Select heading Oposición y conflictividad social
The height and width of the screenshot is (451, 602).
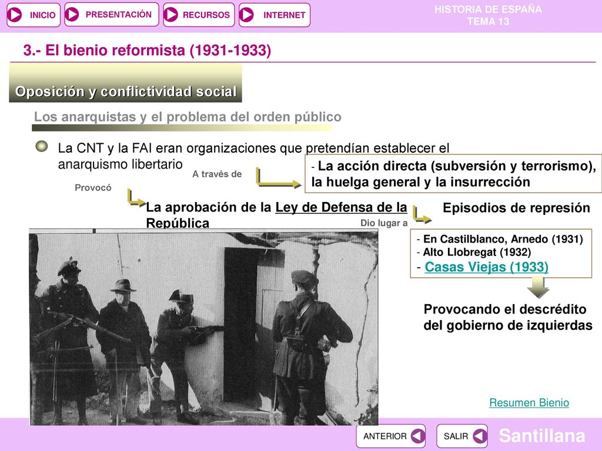[126, 92]
